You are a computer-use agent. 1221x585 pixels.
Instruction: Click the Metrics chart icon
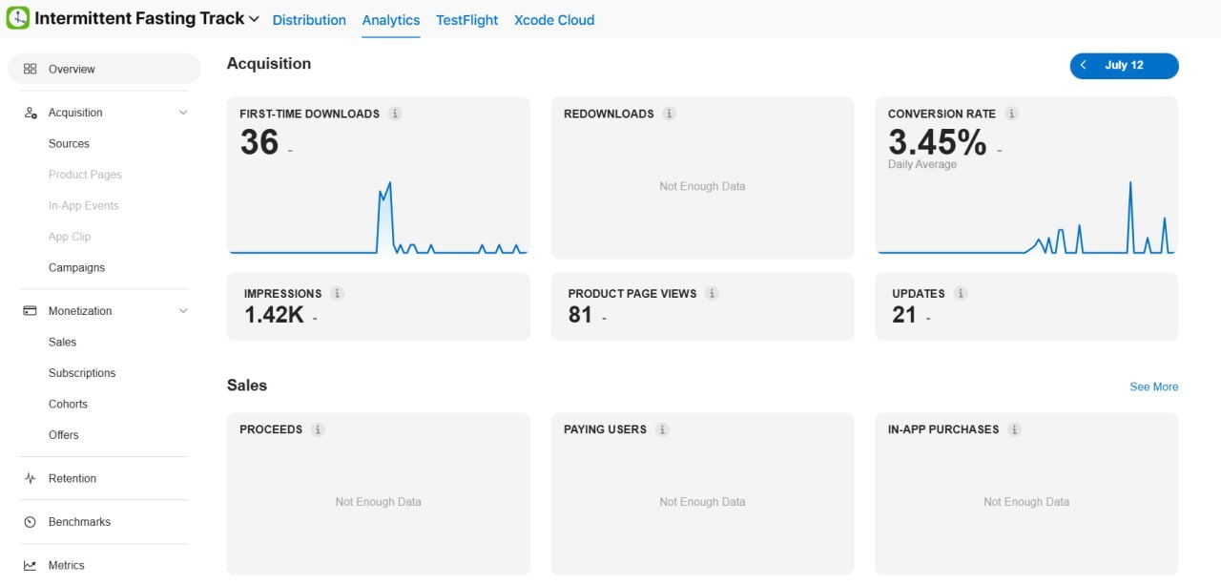[31, 565]
